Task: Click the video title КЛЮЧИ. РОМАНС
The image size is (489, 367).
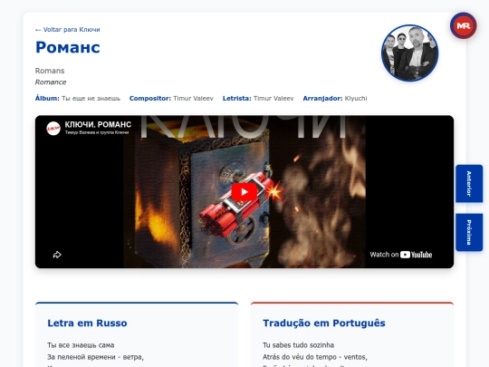Action: (x=98, y=124)
